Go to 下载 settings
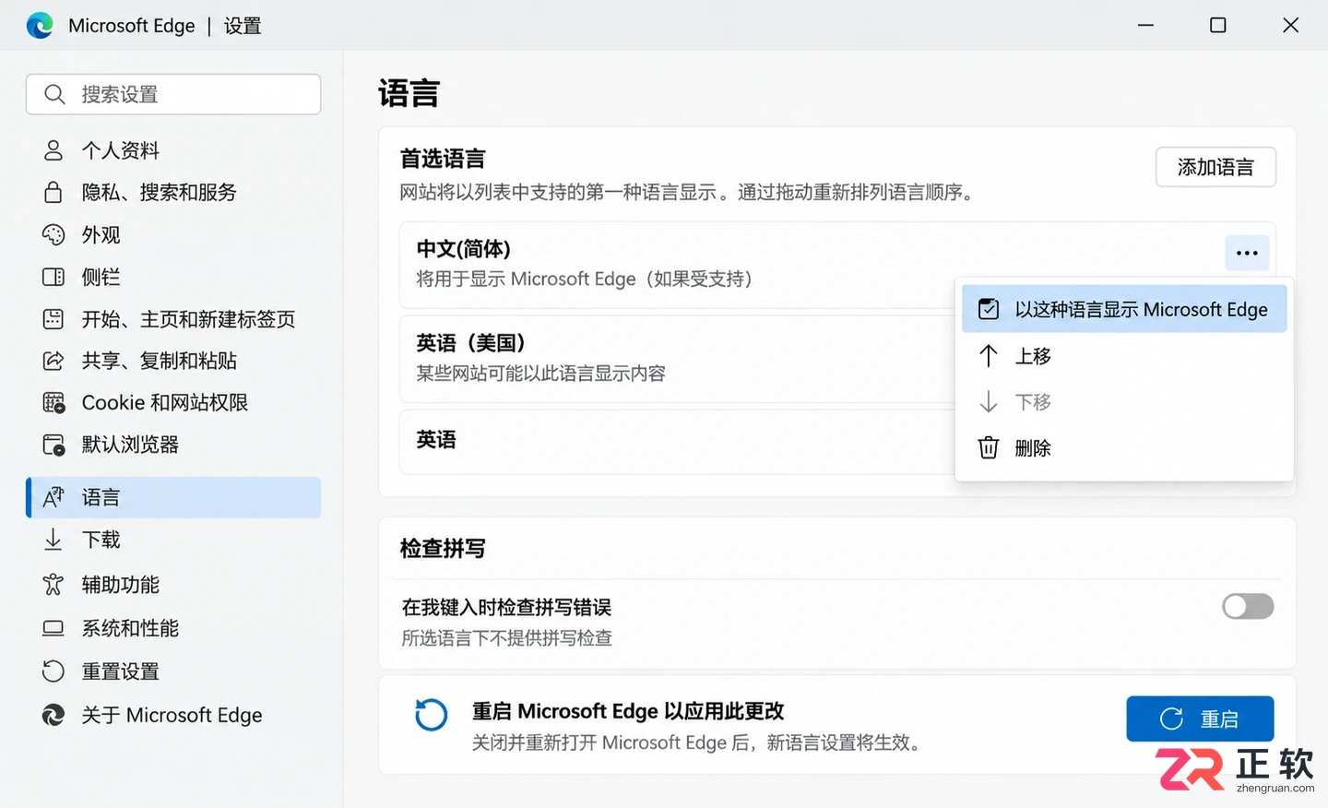1328x808 pixels. (x=173, y=540)
